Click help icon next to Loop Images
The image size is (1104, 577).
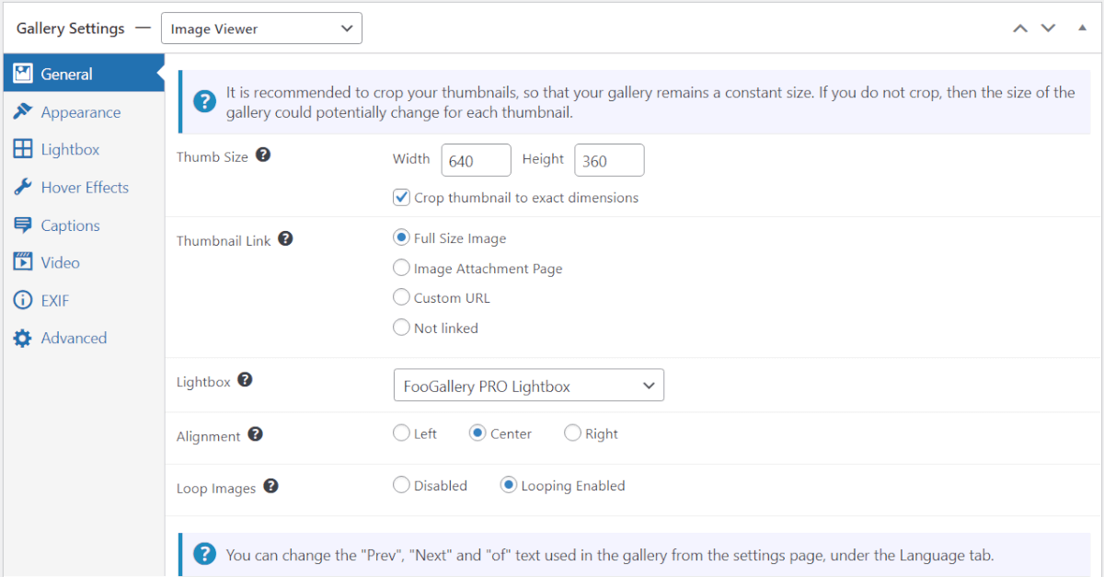[x=271, y=487]
